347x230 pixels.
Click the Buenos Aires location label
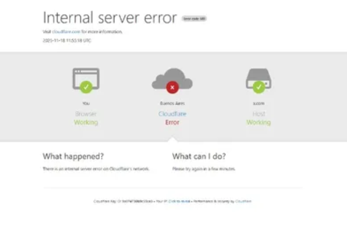172,103
